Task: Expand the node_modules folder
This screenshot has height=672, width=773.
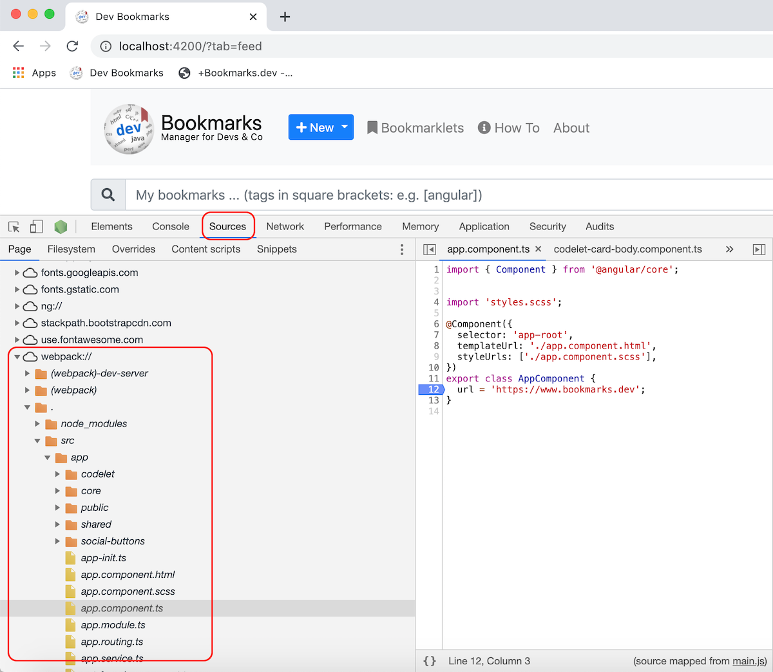Action: (37, 423)
